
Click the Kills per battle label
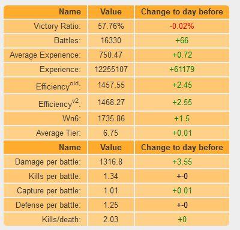tap(55, 177)
